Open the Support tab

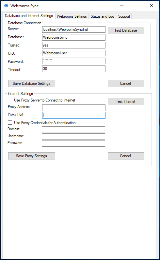[124, 16]
